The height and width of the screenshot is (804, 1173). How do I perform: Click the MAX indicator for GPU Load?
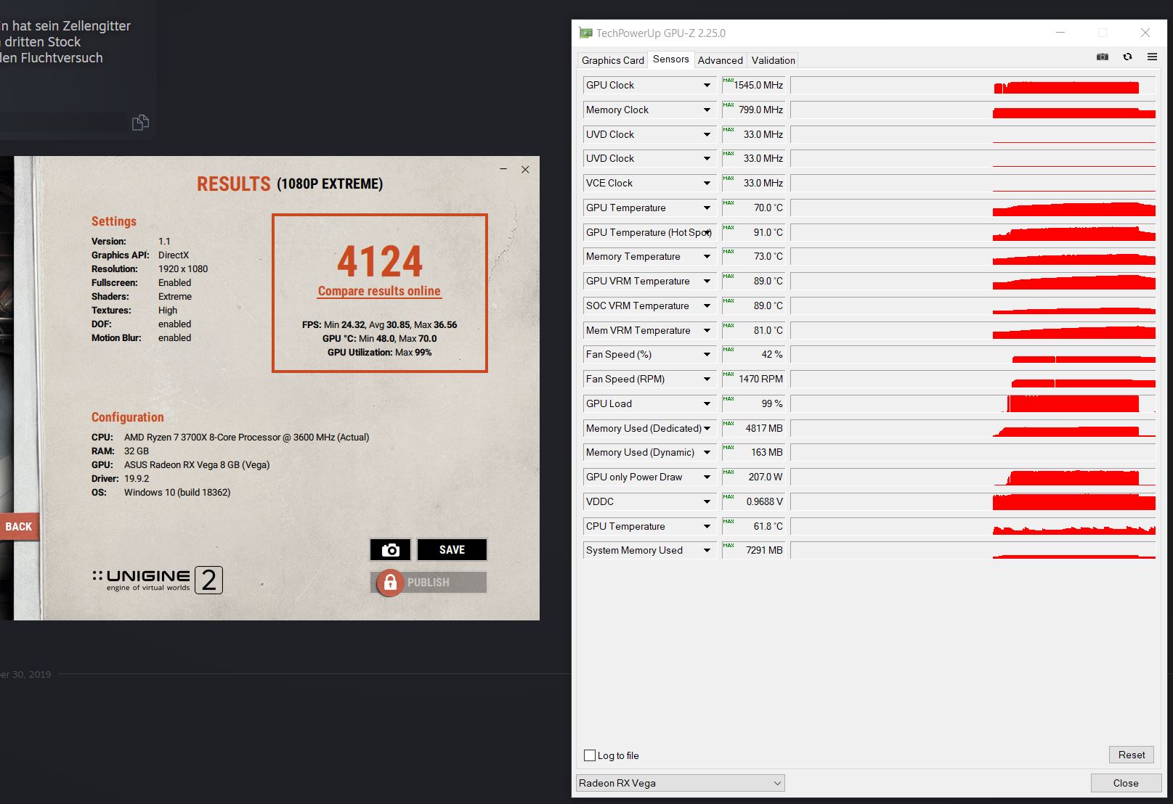click(x=728, y=399)
